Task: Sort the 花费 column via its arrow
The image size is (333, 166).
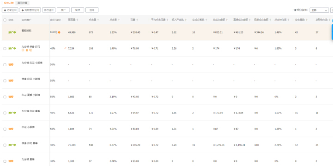Action: point(137,20)
